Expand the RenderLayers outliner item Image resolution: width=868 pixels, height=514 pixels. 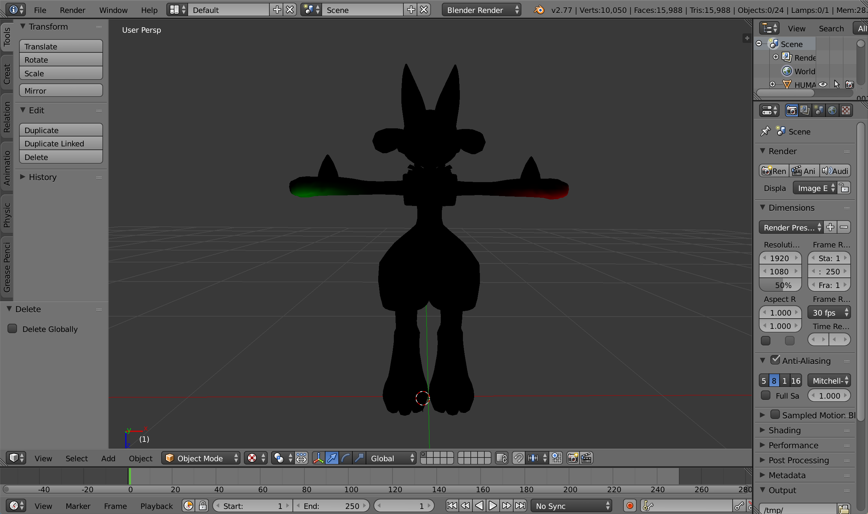click(775, 57)
